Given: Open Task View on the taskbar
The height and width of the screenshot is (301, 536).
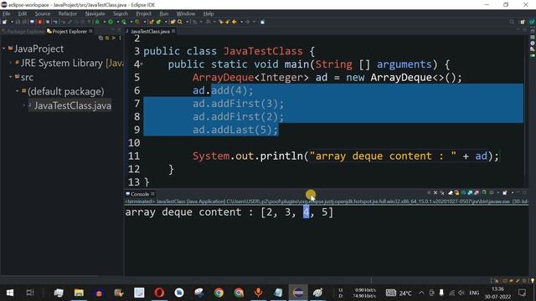Looking at the screenshot, I should tap(30, 293).
